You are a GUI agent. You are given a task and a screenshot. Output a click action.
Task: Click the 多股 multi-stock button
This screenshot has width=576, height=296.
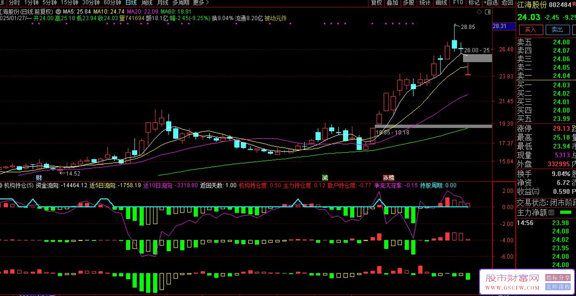(408, 3)
